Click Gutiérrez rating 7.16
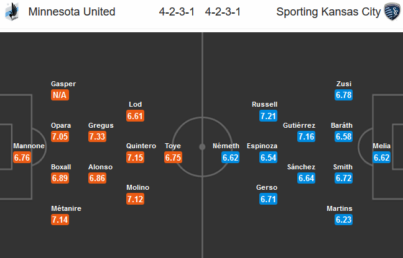 pyautogui.click(x=307, y=136)
